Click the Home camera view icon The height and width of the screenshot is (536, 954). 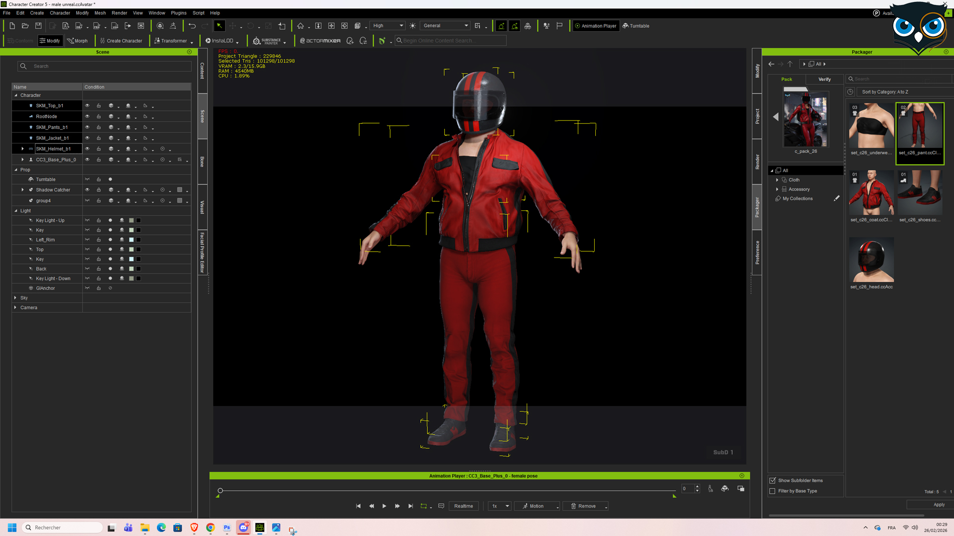pyautogui.click(x=300, y=26)
